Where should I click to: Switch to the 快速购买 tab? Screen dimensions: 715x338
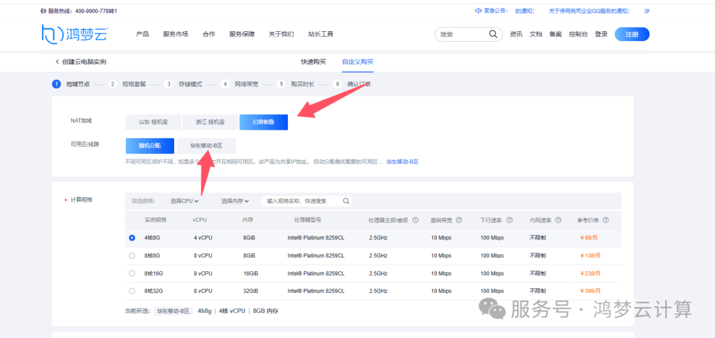(x=313, y=62)
